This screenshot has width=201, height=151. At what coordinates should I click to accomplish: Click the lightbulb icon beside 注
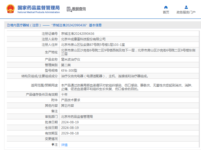[53, 144]
